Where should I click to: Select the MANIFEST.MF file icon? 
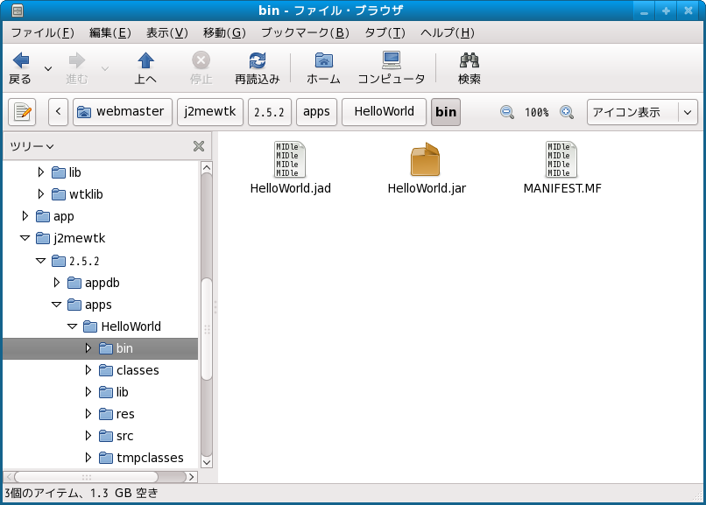pyautogui.click(x=561, y=159)
